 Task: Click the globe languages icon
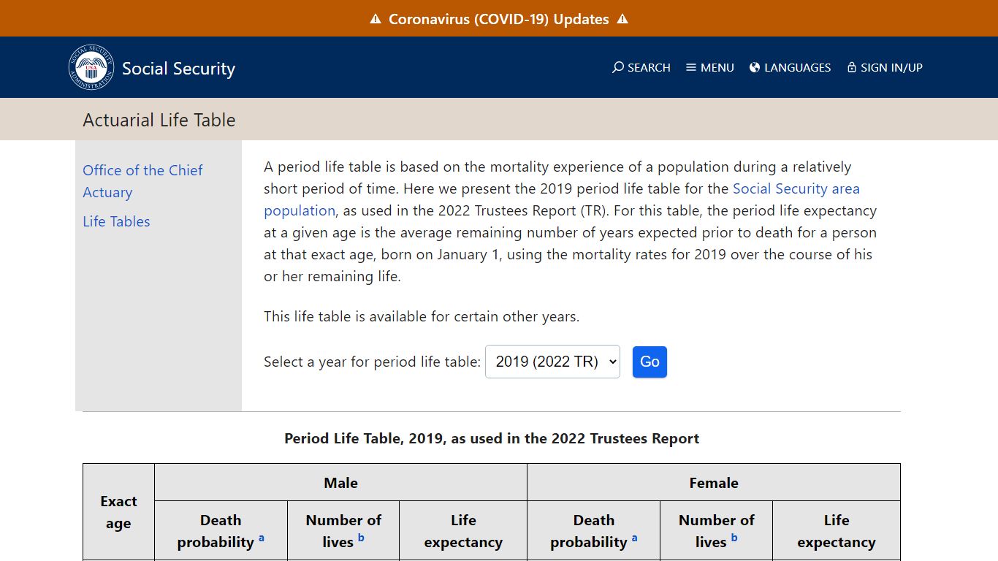(755, 67)
